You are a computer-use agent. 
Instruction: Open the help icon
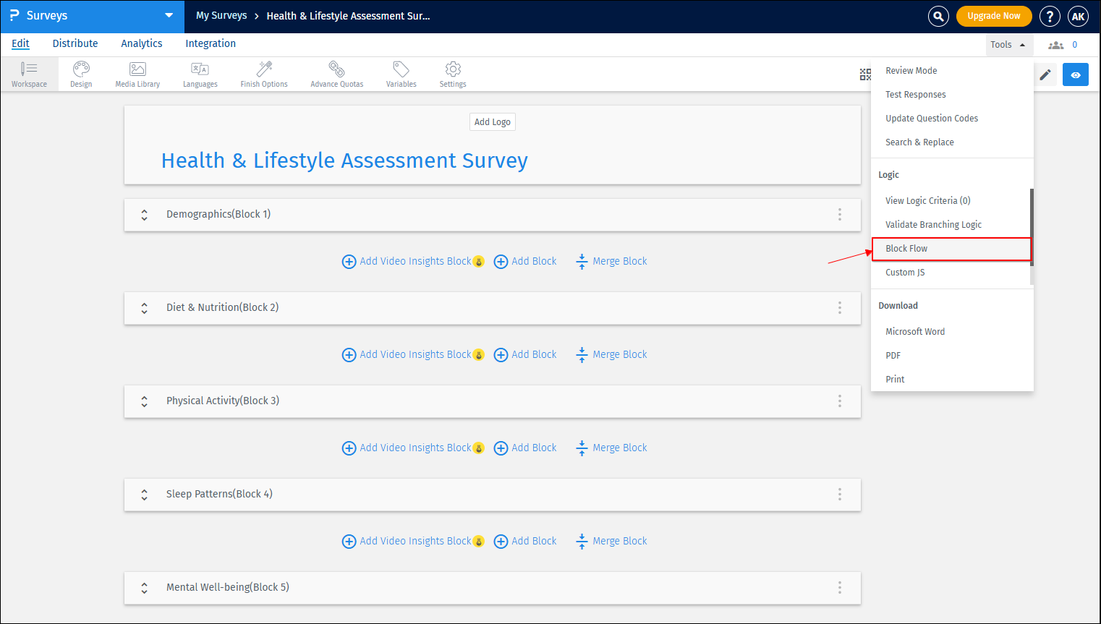point(1050,16)
